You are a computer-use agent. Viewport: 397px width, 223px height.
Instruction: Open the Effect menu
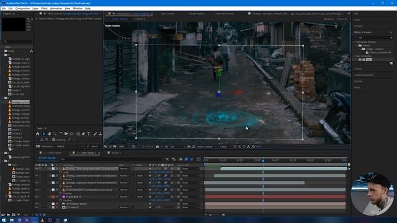pyautogui.click(x=44, y=8)
